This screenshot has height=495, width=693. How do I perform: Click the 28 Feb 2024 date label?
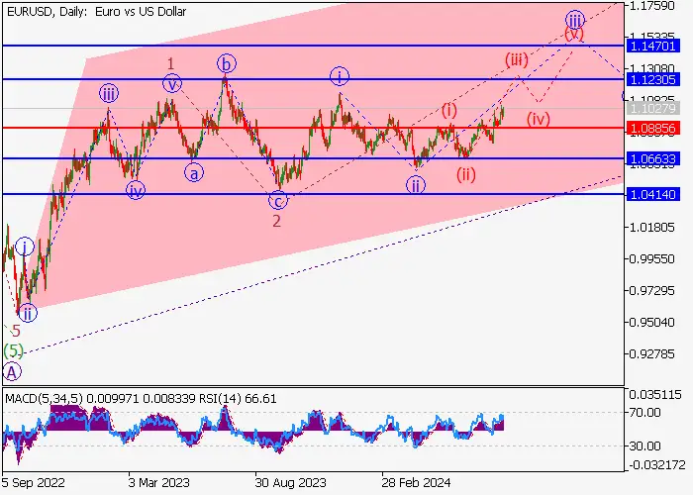coord(416,482)
